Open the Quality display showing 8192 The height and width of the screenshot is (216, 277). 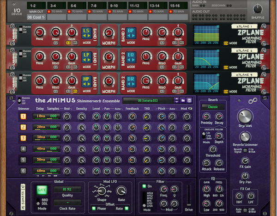(x=67, y=189)
